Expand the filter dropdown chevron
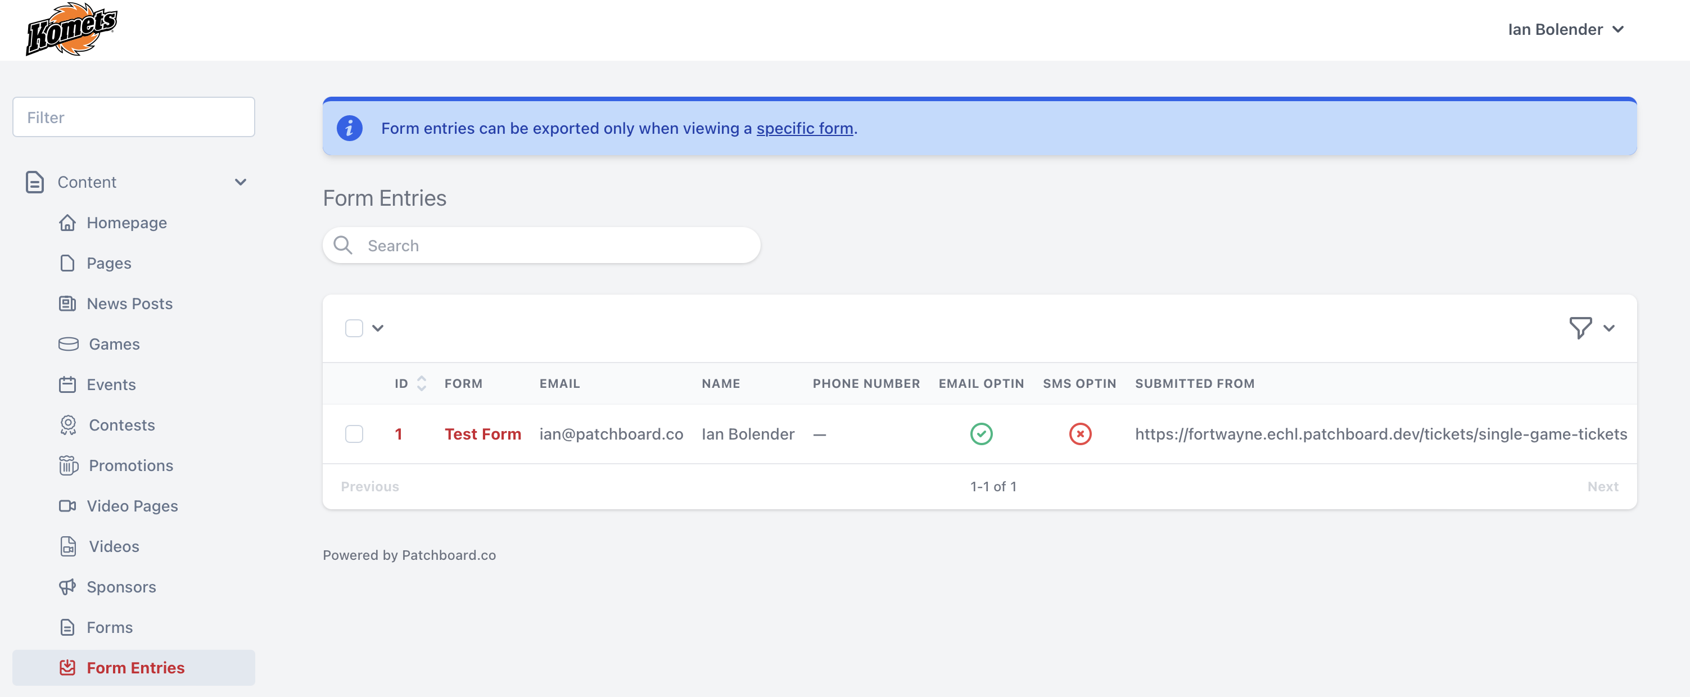Screen dimensions: 1690x697 [1609, 328]
